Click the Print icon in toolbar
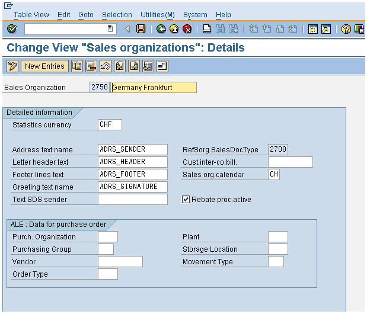The height and width of the screenshot is (314, 367). pyautogui.click(x=206, y=28)
